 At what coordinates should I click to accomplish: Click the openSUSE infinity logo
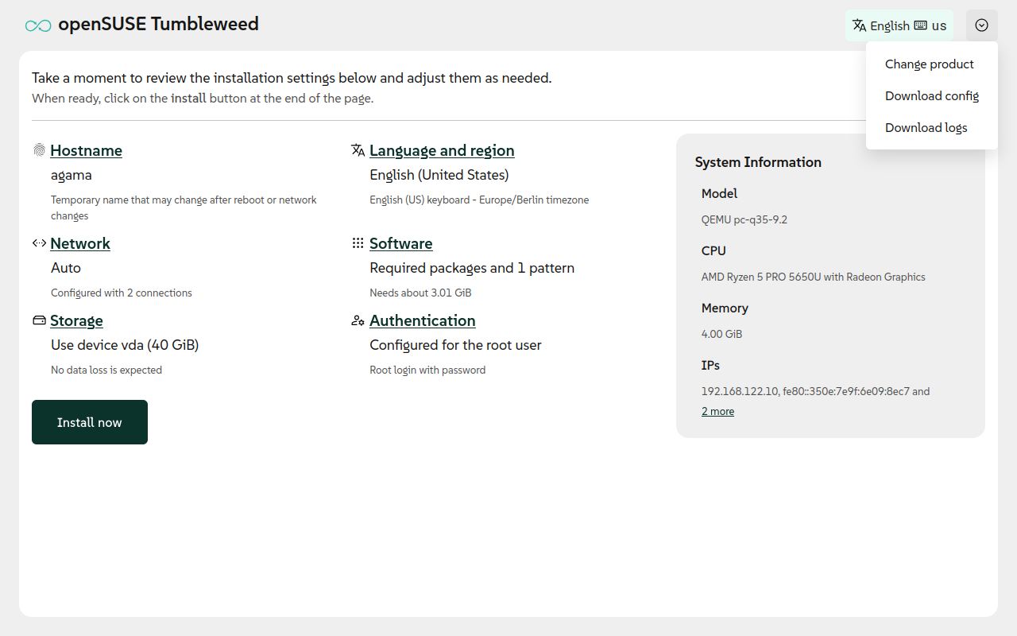36,25
